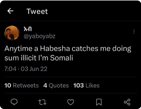Click the 7:04 time stamp
This screenshot has width=141, height=109.
click(10, 69)
